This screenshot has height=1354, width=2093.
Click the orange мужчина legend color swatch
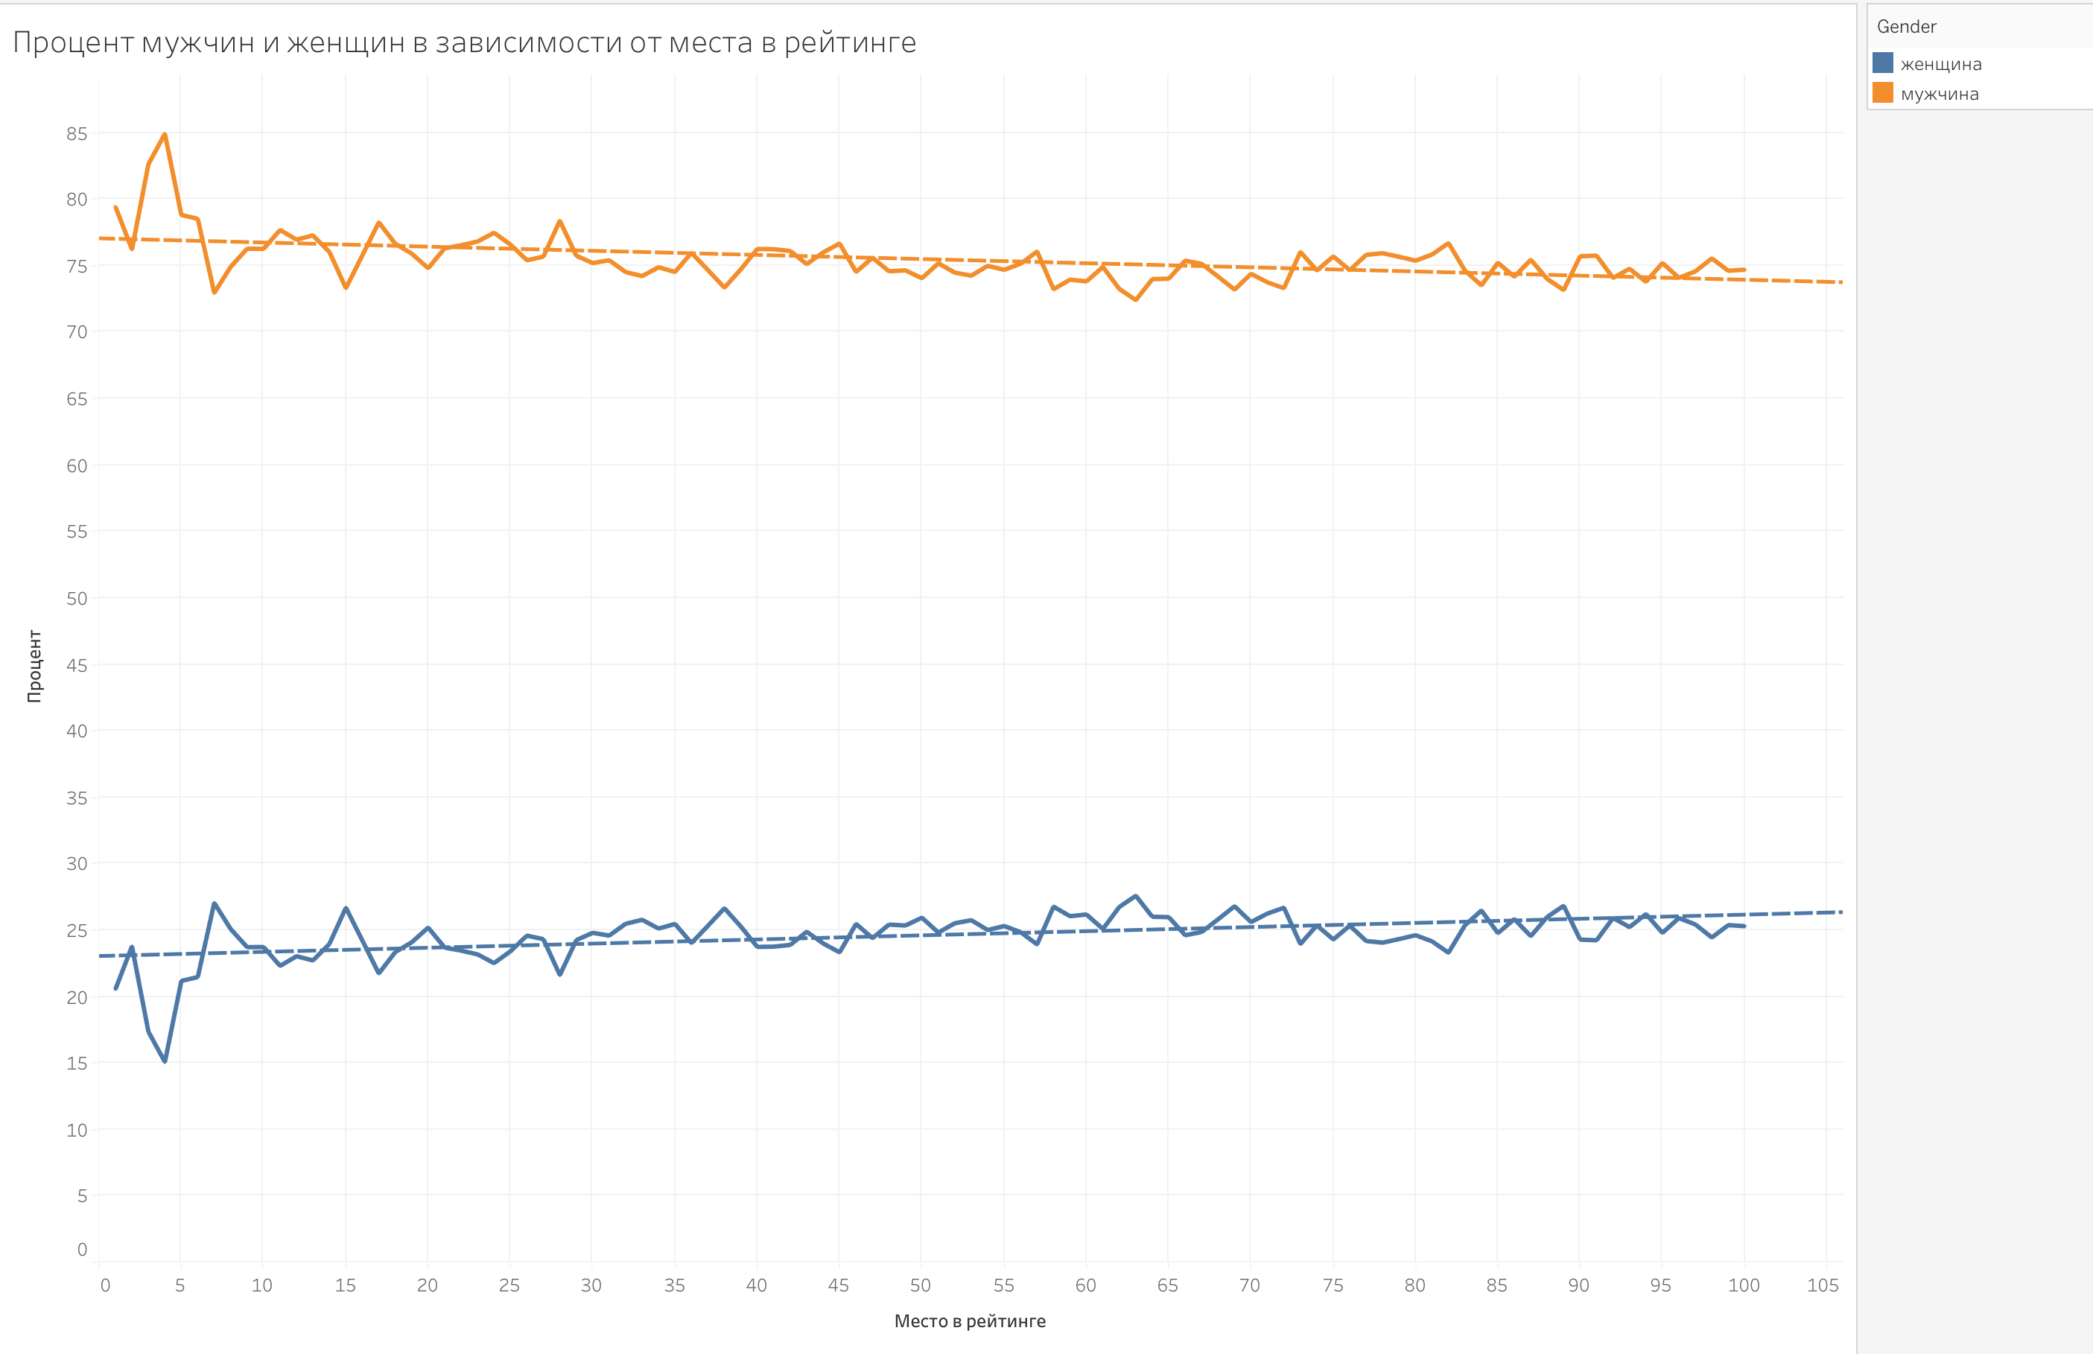coord(1882,93)
